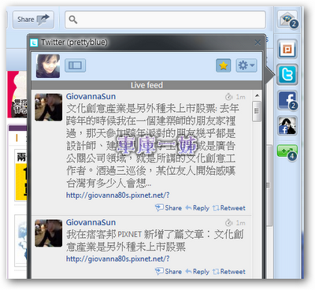Open the Facebook profile photo sidebar icon
This screenshot has height=290, width=315.
287,126
